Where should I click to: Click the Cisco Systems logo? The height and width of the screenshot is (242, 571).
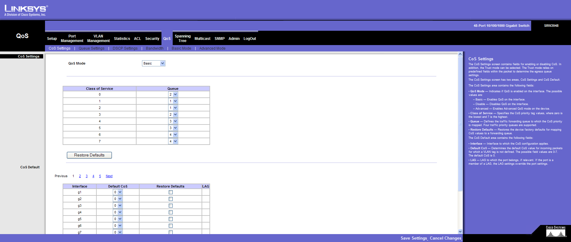[555, 232]
